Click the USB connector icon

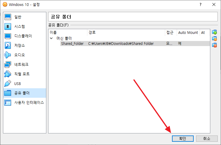7,83
